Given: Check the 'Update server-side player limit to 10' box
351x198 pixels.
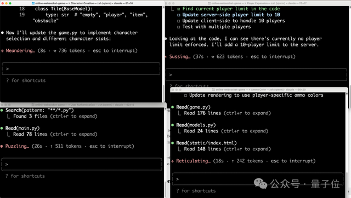Looking at the screenshot, I should point(178,15).
